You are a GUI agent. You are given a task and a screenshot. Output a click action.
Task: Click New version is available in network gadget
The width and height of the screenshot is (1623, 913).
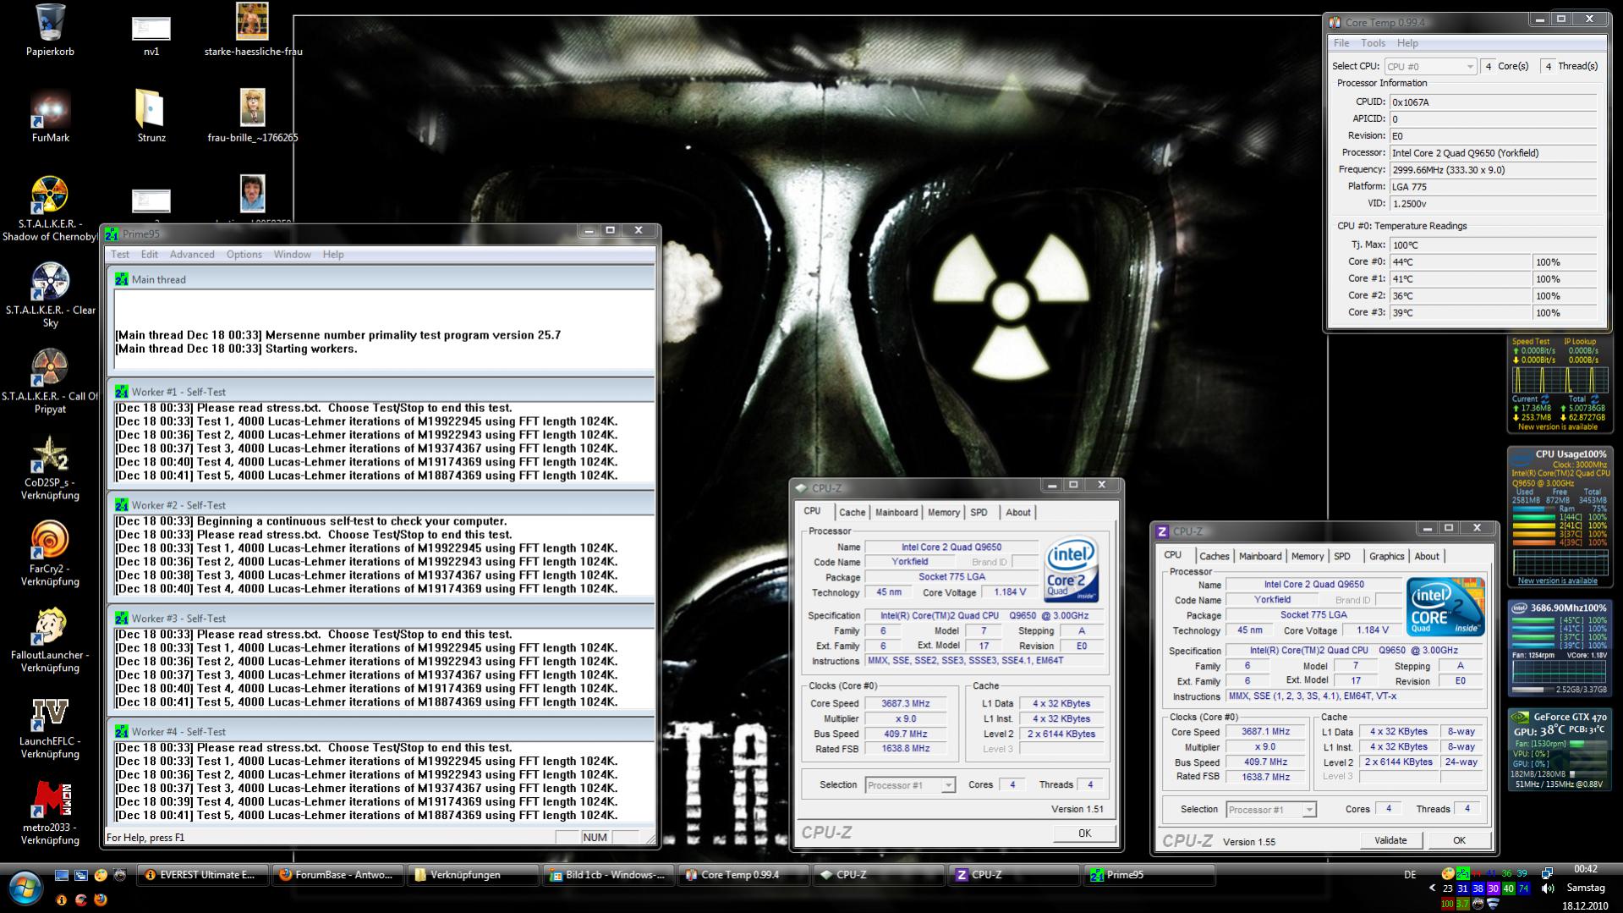click(1557, 427)
